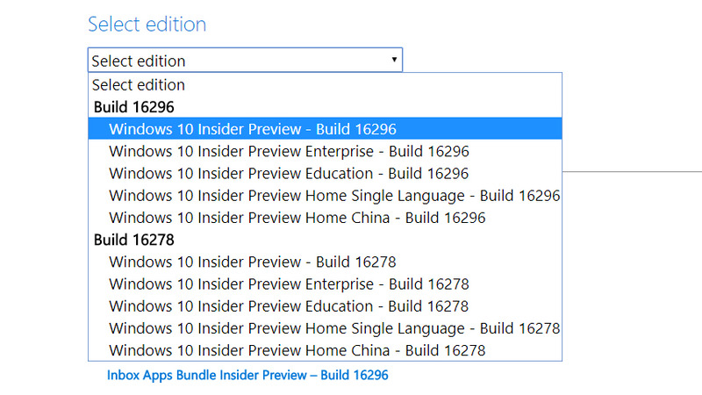
Task: Click the Select edition dropdown arrow
Action: [395, 61]
